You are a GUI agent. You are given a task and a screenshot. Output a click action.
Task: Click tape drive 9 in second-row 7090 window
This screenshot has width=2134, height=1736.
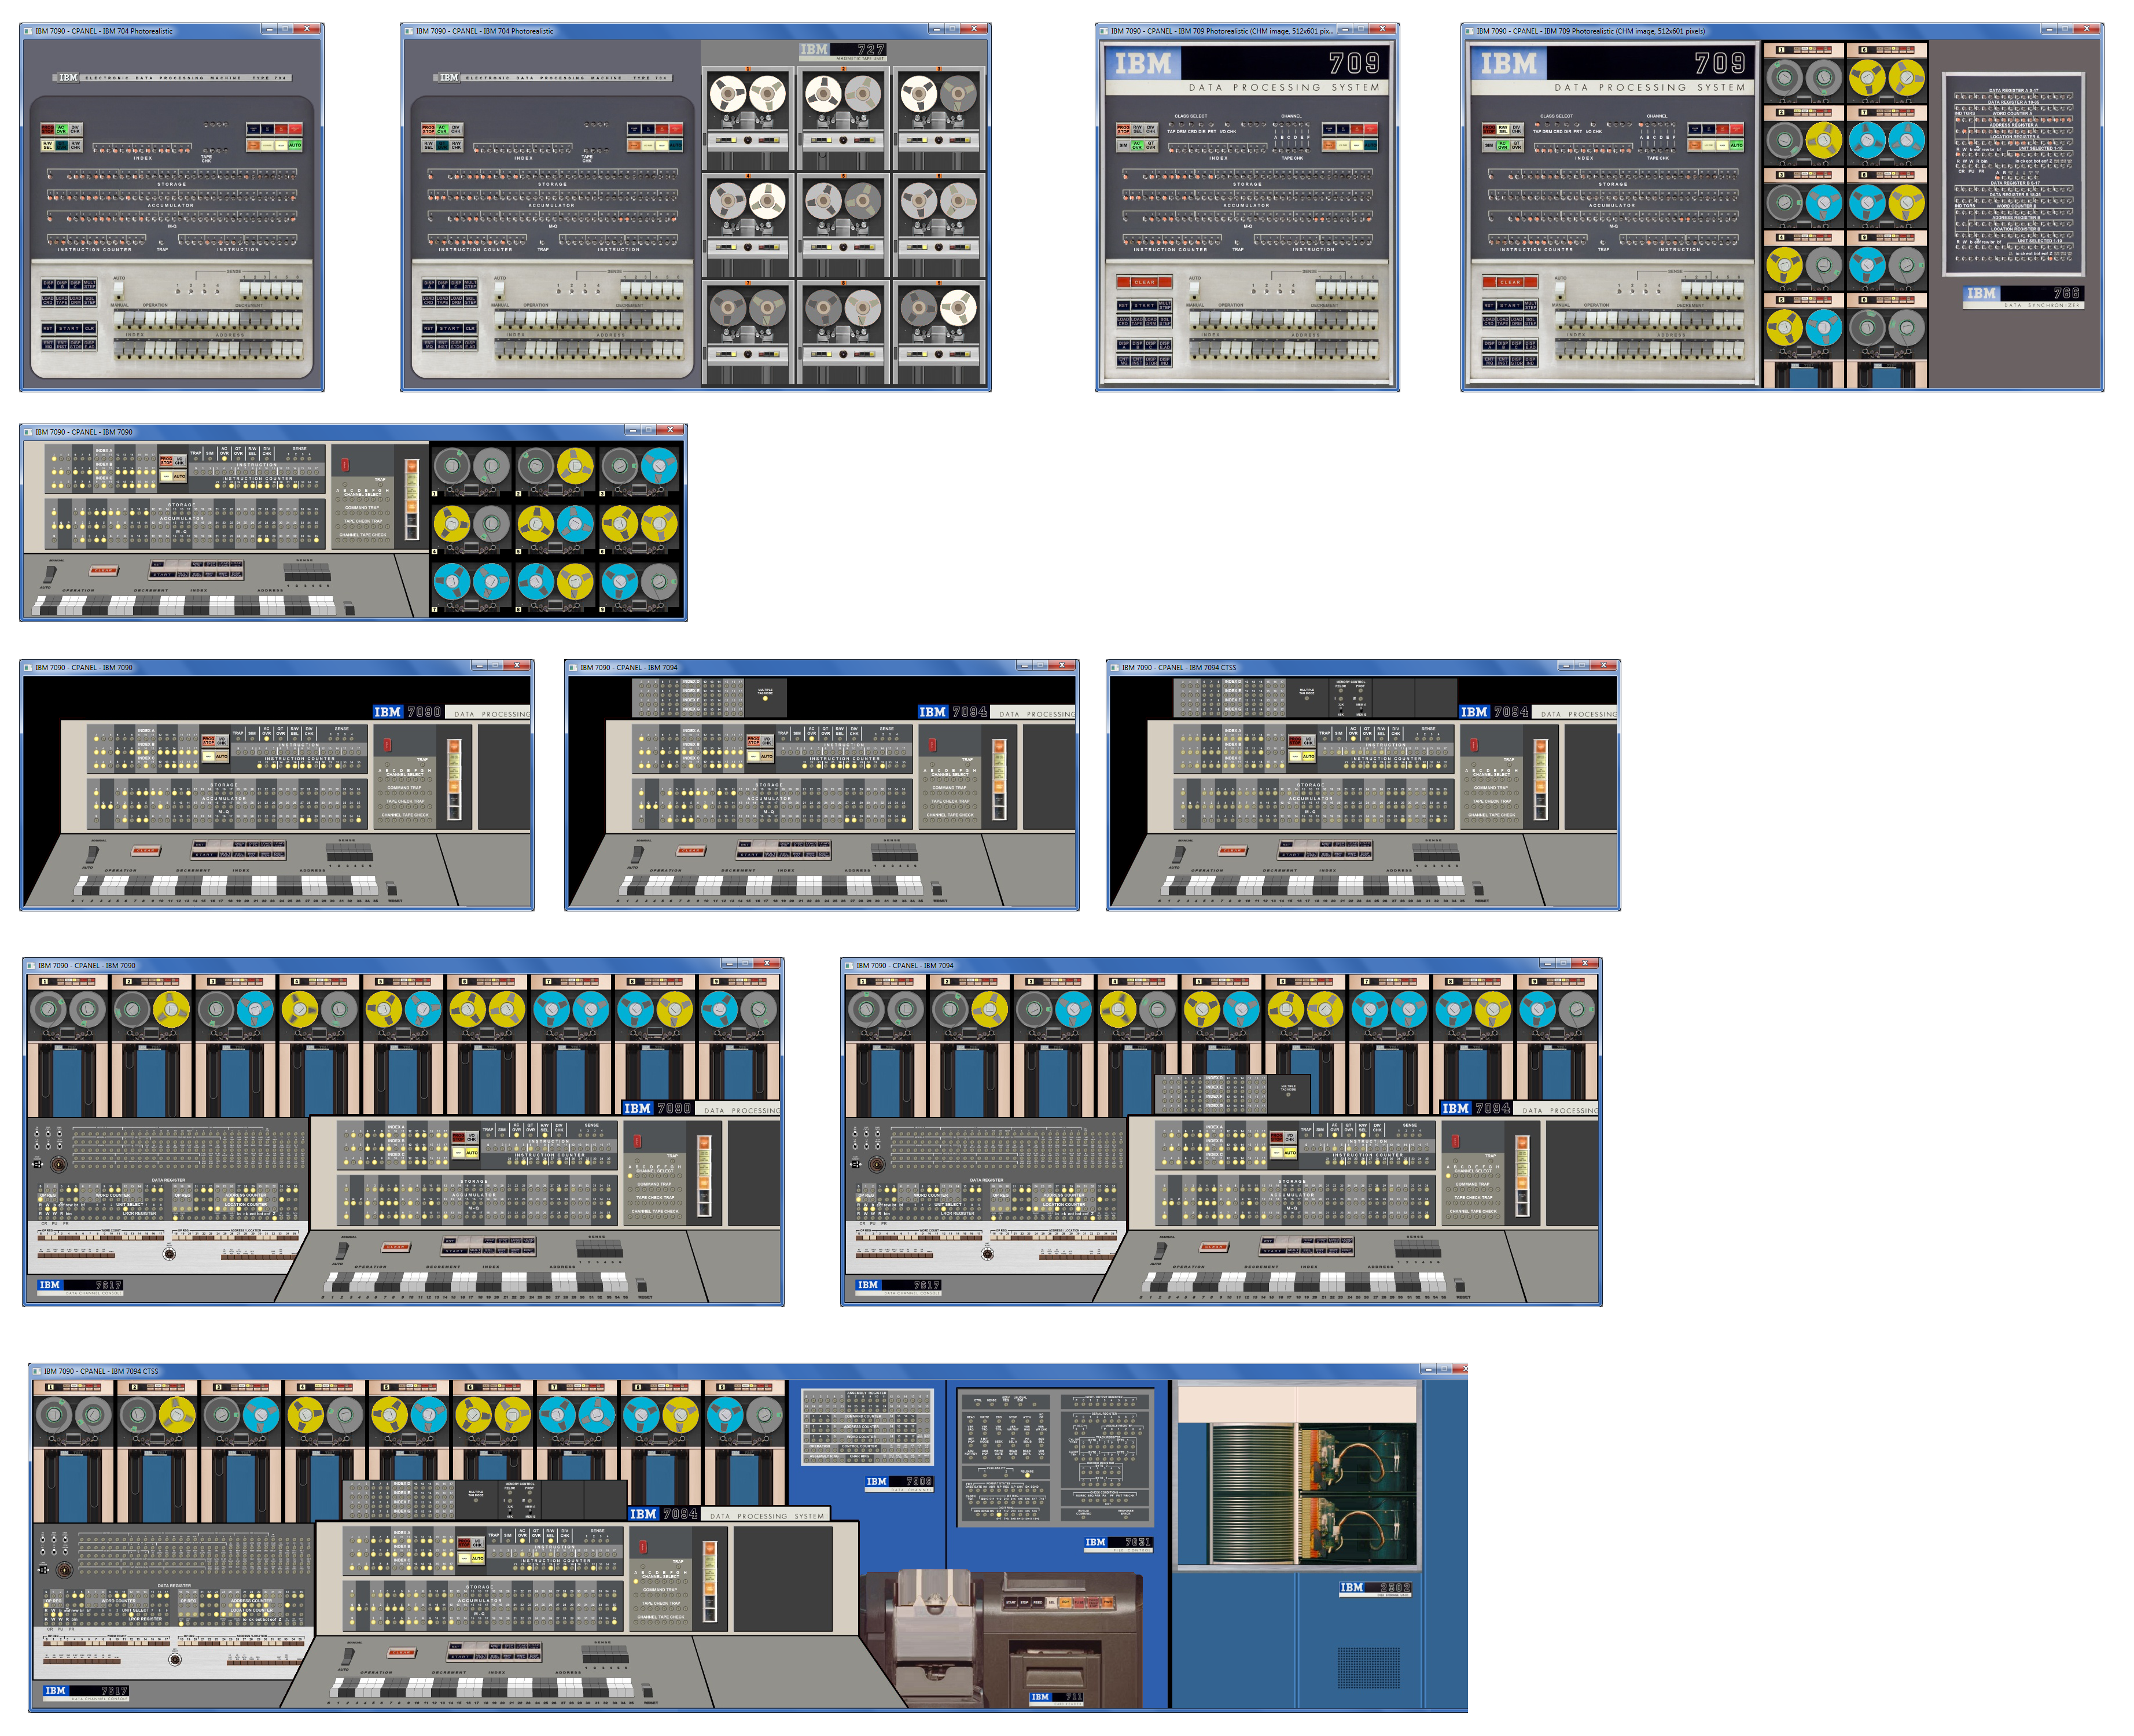pos(639,587)
